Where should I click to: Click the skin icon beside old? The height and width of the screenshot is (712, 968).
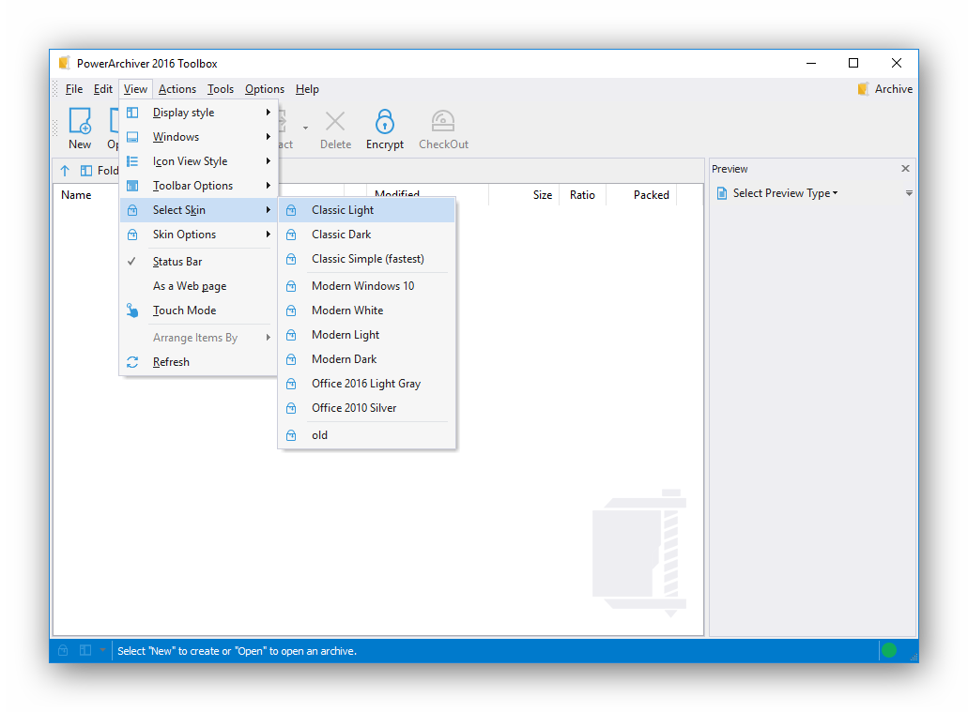[291, 435]
